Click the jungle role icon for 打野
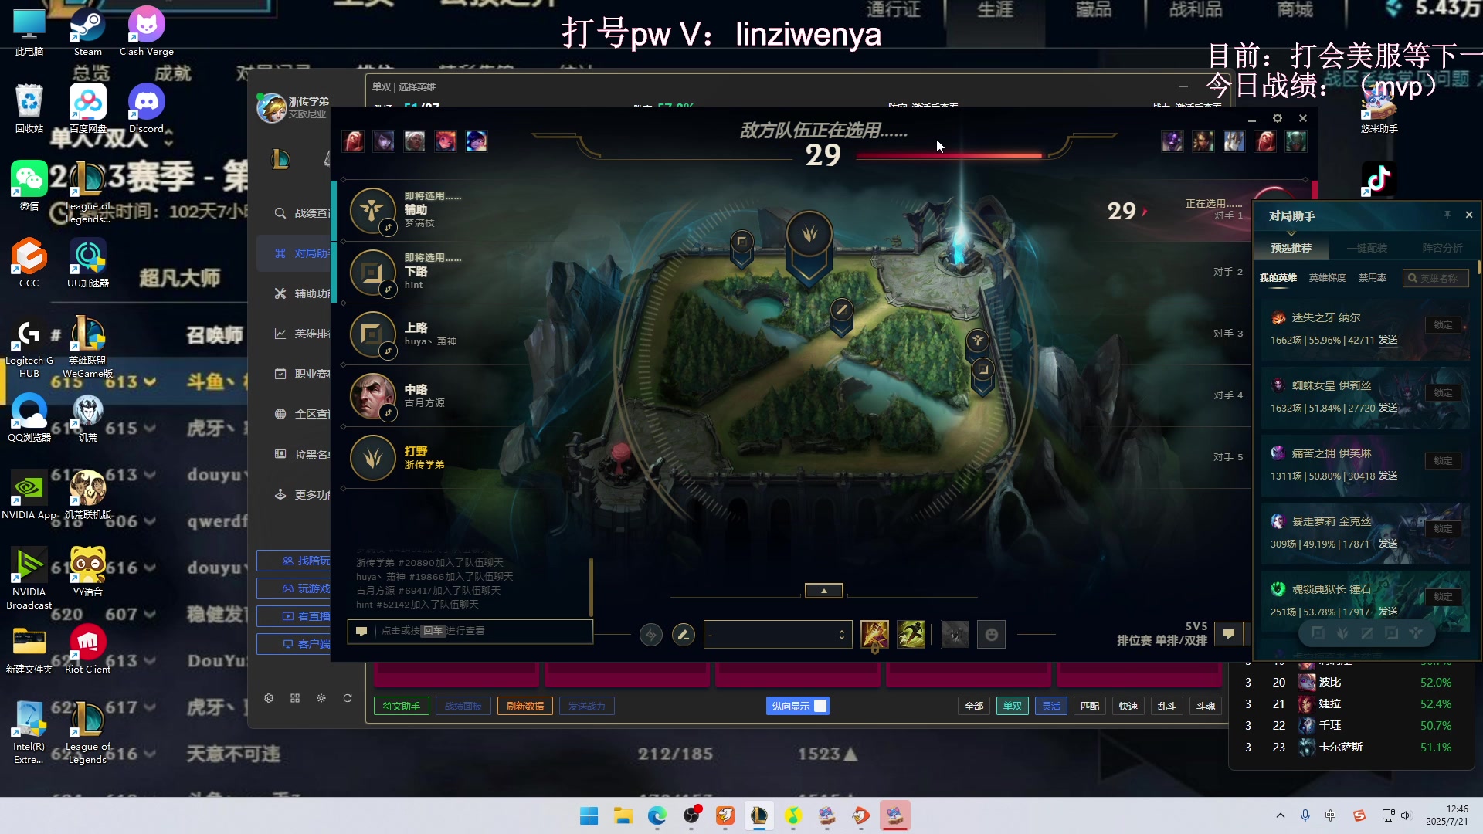Viewport: 1483px width, 834px height. tap(373, 458)
